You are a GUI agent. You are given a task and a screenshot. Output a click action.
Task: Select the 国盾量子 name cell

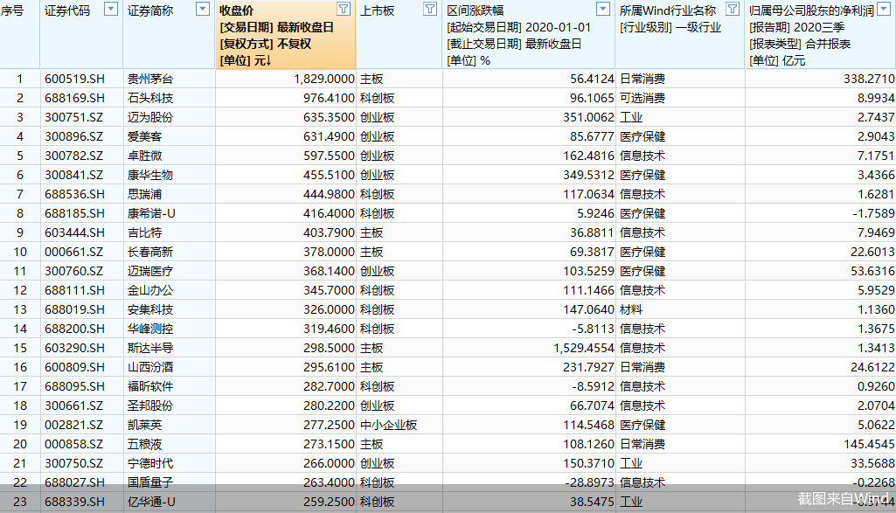pos(150,482)
